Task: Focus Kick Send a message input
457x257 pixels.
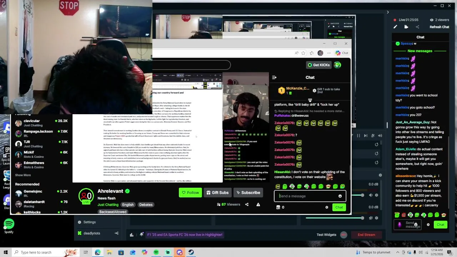Action: coord(310,196)
